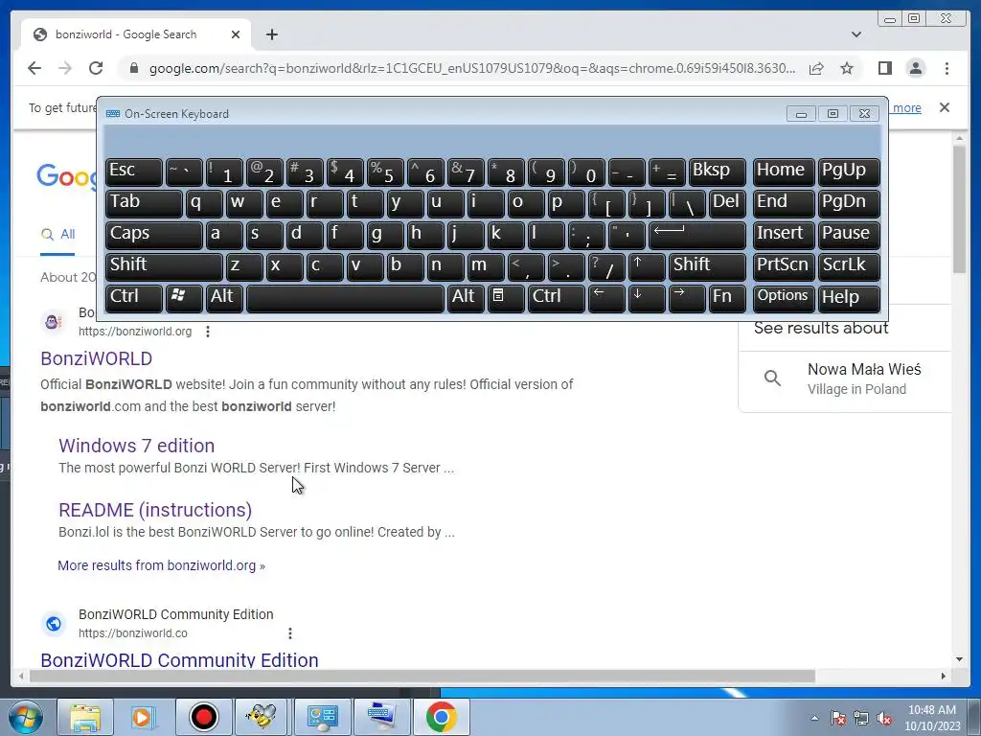Open the Chrome side panel icon
Image resolution: width=981 pixels, height=736 pixels.
click(x=884, y=68)
